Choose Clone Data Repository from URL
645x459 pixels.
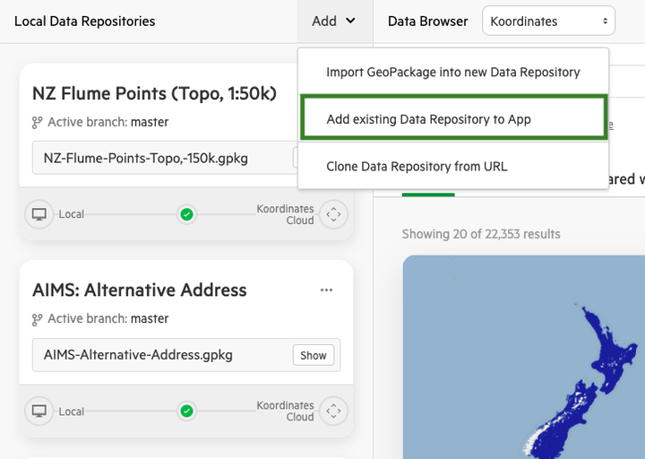pyautogui.click(x=453, y=167)
